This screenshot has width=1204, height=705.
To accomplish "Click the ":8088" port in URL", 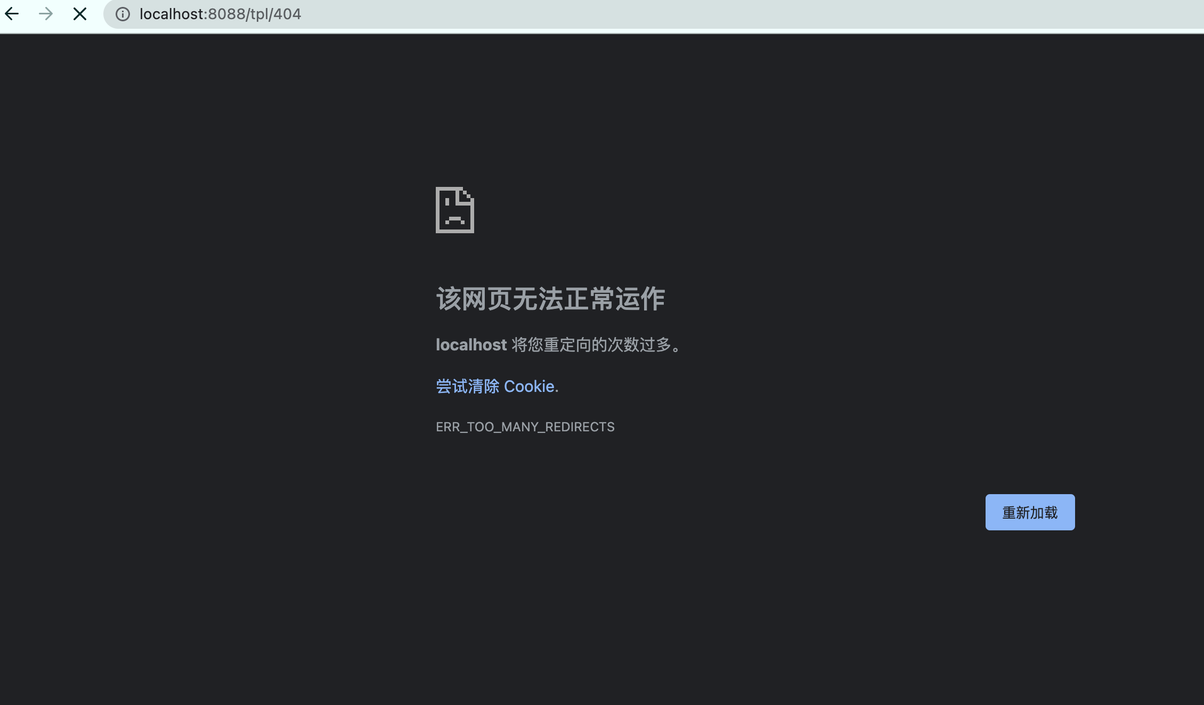I will pyautogui.click(x=225, y=14).
